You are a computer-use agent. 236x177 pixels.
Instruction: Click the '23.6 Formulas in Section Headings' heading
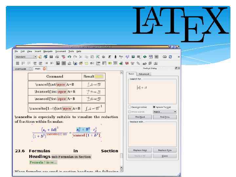click(66, 154)
